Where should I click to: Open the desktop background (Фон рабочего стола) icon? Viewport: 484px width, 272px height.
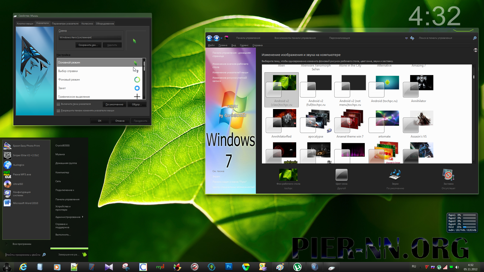tap(288, 175)
